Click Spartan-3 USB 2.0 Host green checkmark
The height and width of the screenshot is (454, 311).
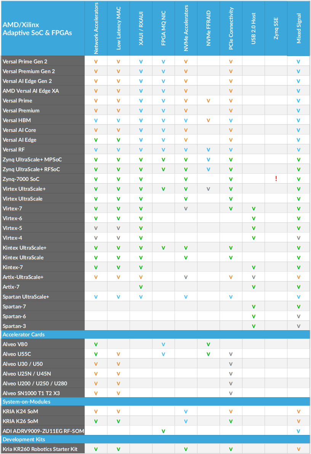point(253,326)
